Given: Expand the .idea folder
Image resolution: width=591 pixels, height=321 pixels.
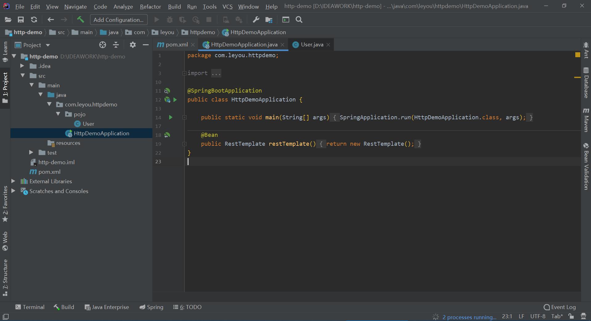Looking at the screenshot, I should pos(22,66).
